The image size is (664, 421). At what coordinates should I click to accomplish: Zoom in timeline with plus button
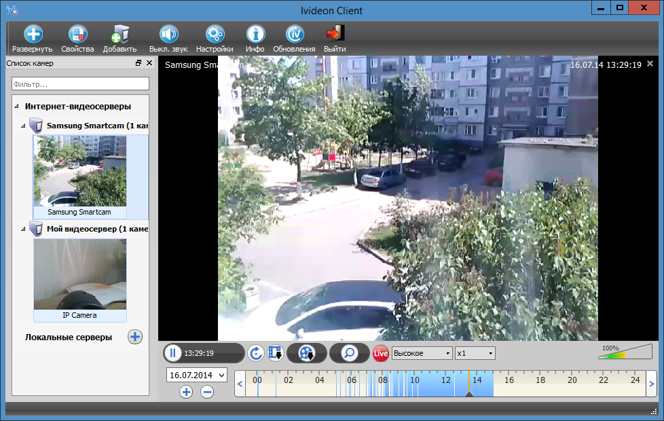click(x=186, y=392)
